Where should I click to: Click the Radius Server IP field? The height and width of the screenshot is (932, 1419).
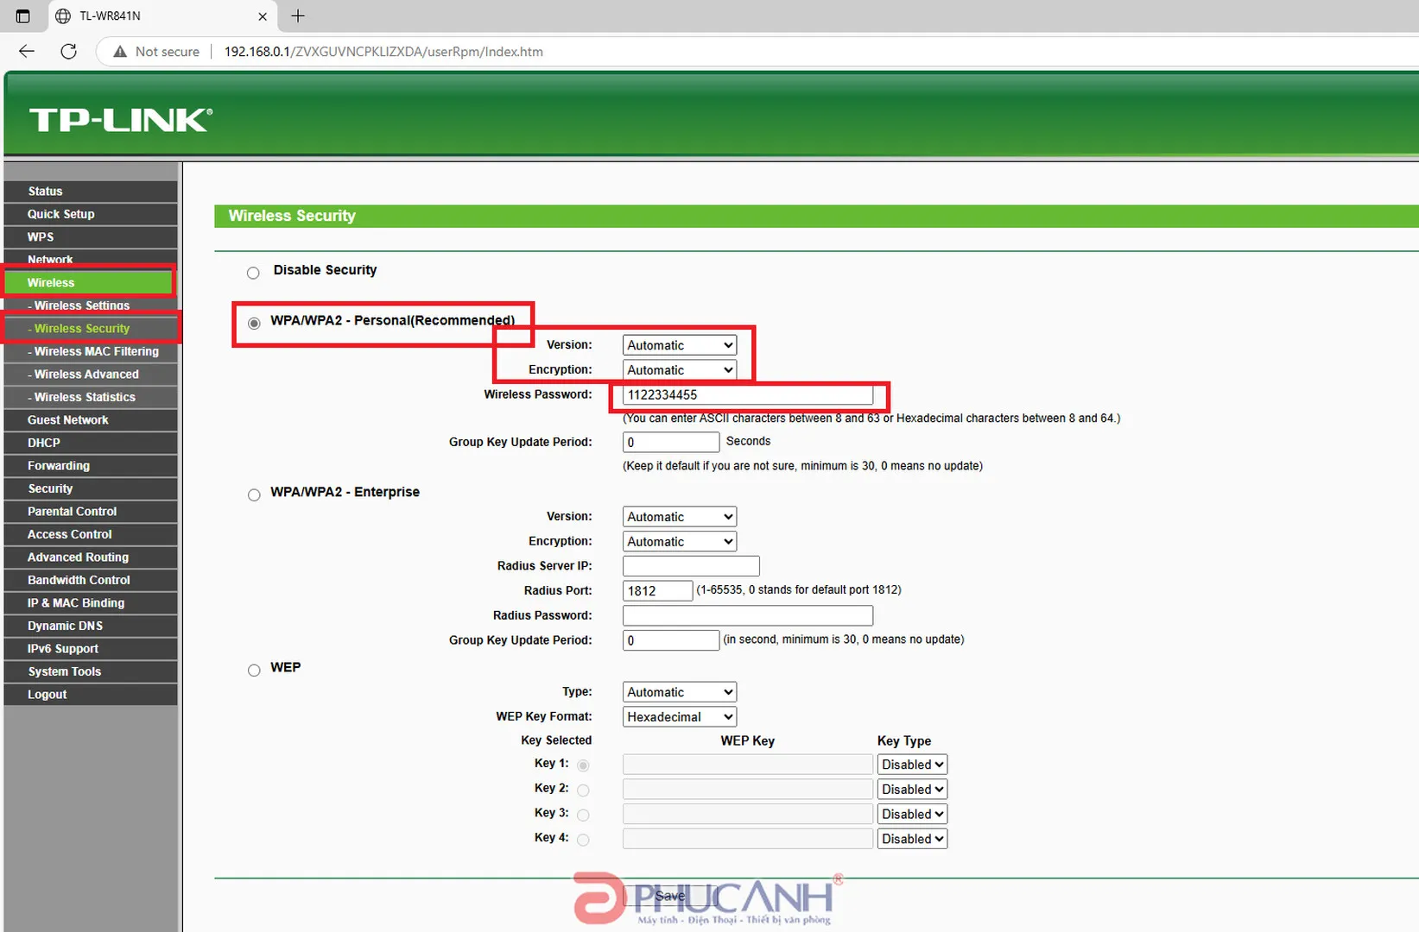click(691, 566)
